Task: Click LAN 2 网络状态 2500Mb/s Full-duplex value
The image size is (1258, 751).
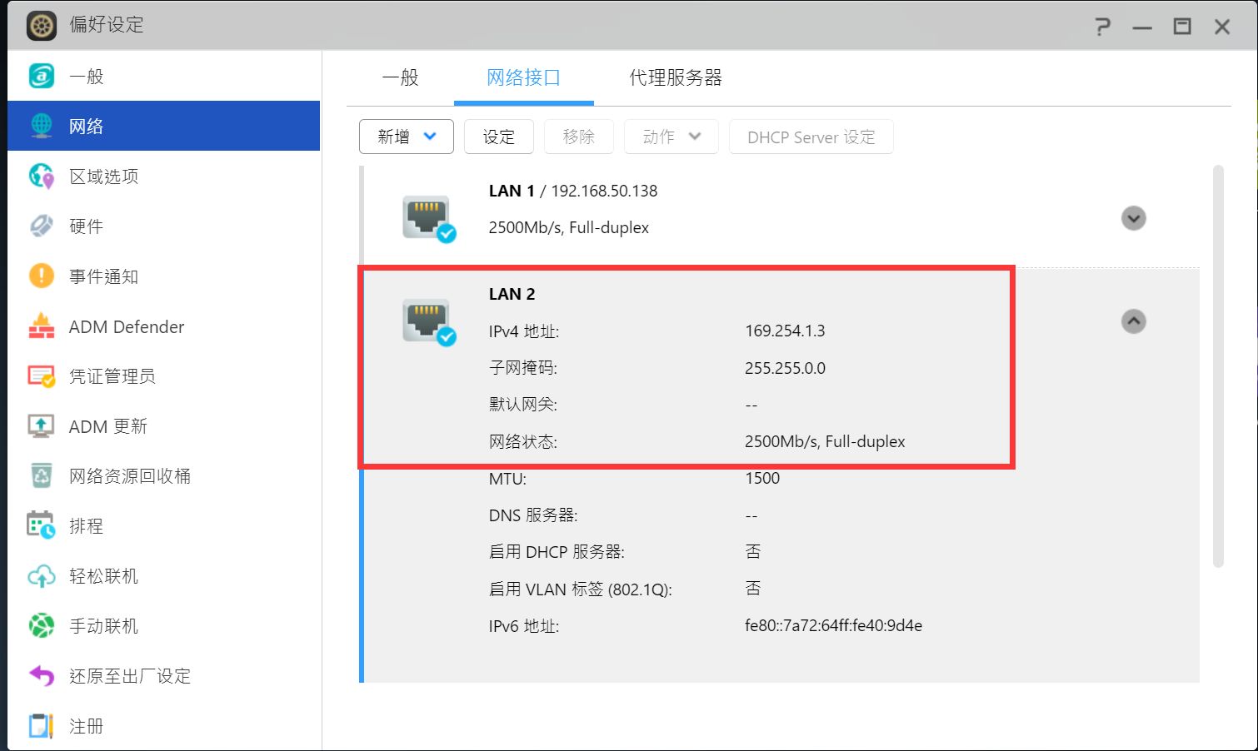Action: 825,441
